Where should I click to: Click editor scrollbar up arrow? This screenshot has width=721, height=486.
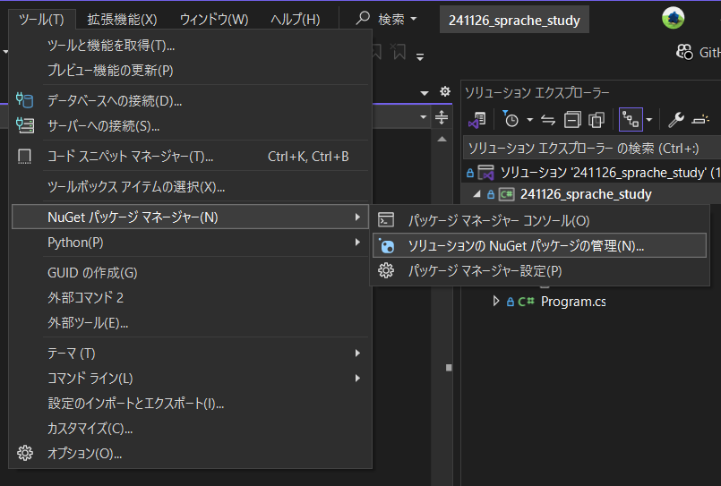click(442, 139)
